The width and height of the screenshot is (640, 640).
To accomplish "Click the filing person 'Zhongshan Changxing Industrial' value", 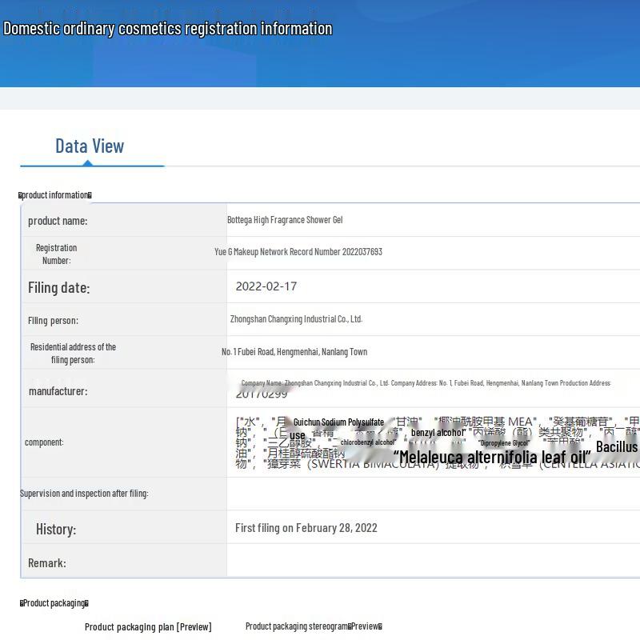I will click(x=296, y=319).
